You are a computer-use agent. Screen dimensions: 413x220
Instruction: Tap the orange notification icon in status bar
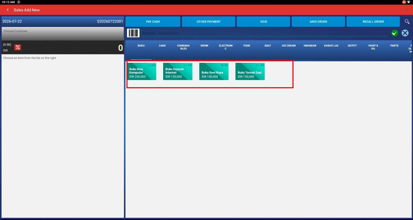(x=404, y=2)
